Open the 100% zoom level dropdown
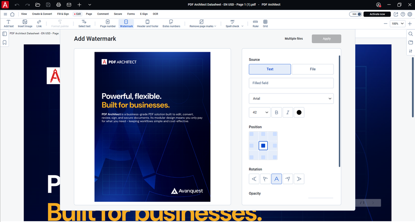The image size is (415, 222). click(398, 24)
